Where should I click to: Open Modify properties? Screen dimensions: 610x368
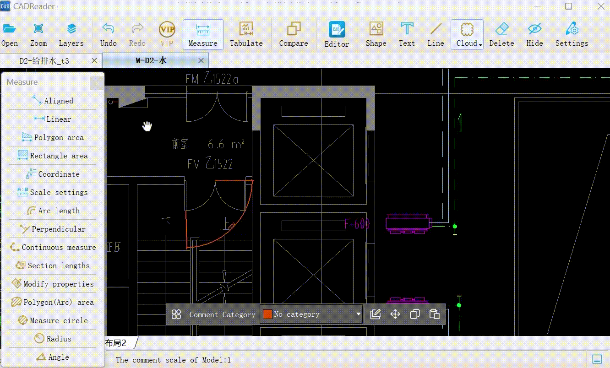coord(53,284)
